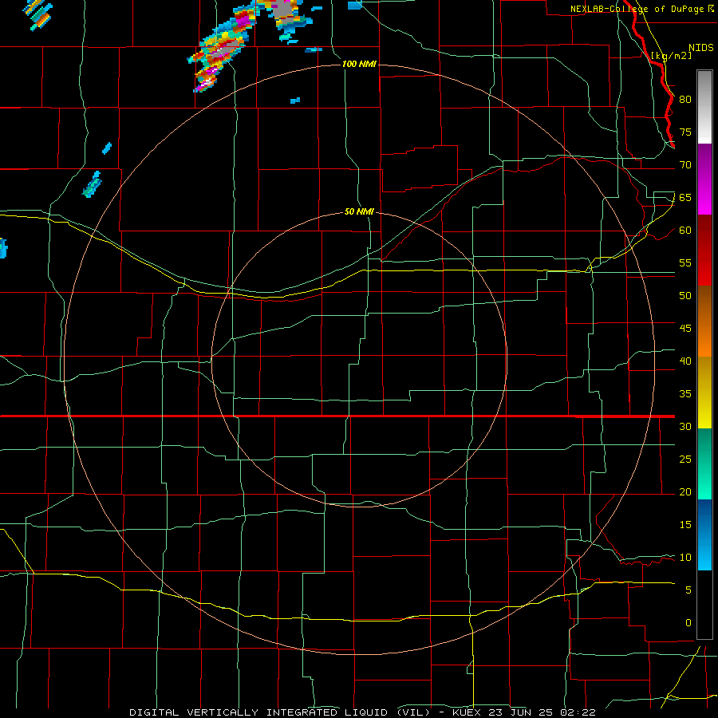Click the 55 value on the color scale
Image resolution: width=718 pixels, height=718 pixels.
click(685, 263)
